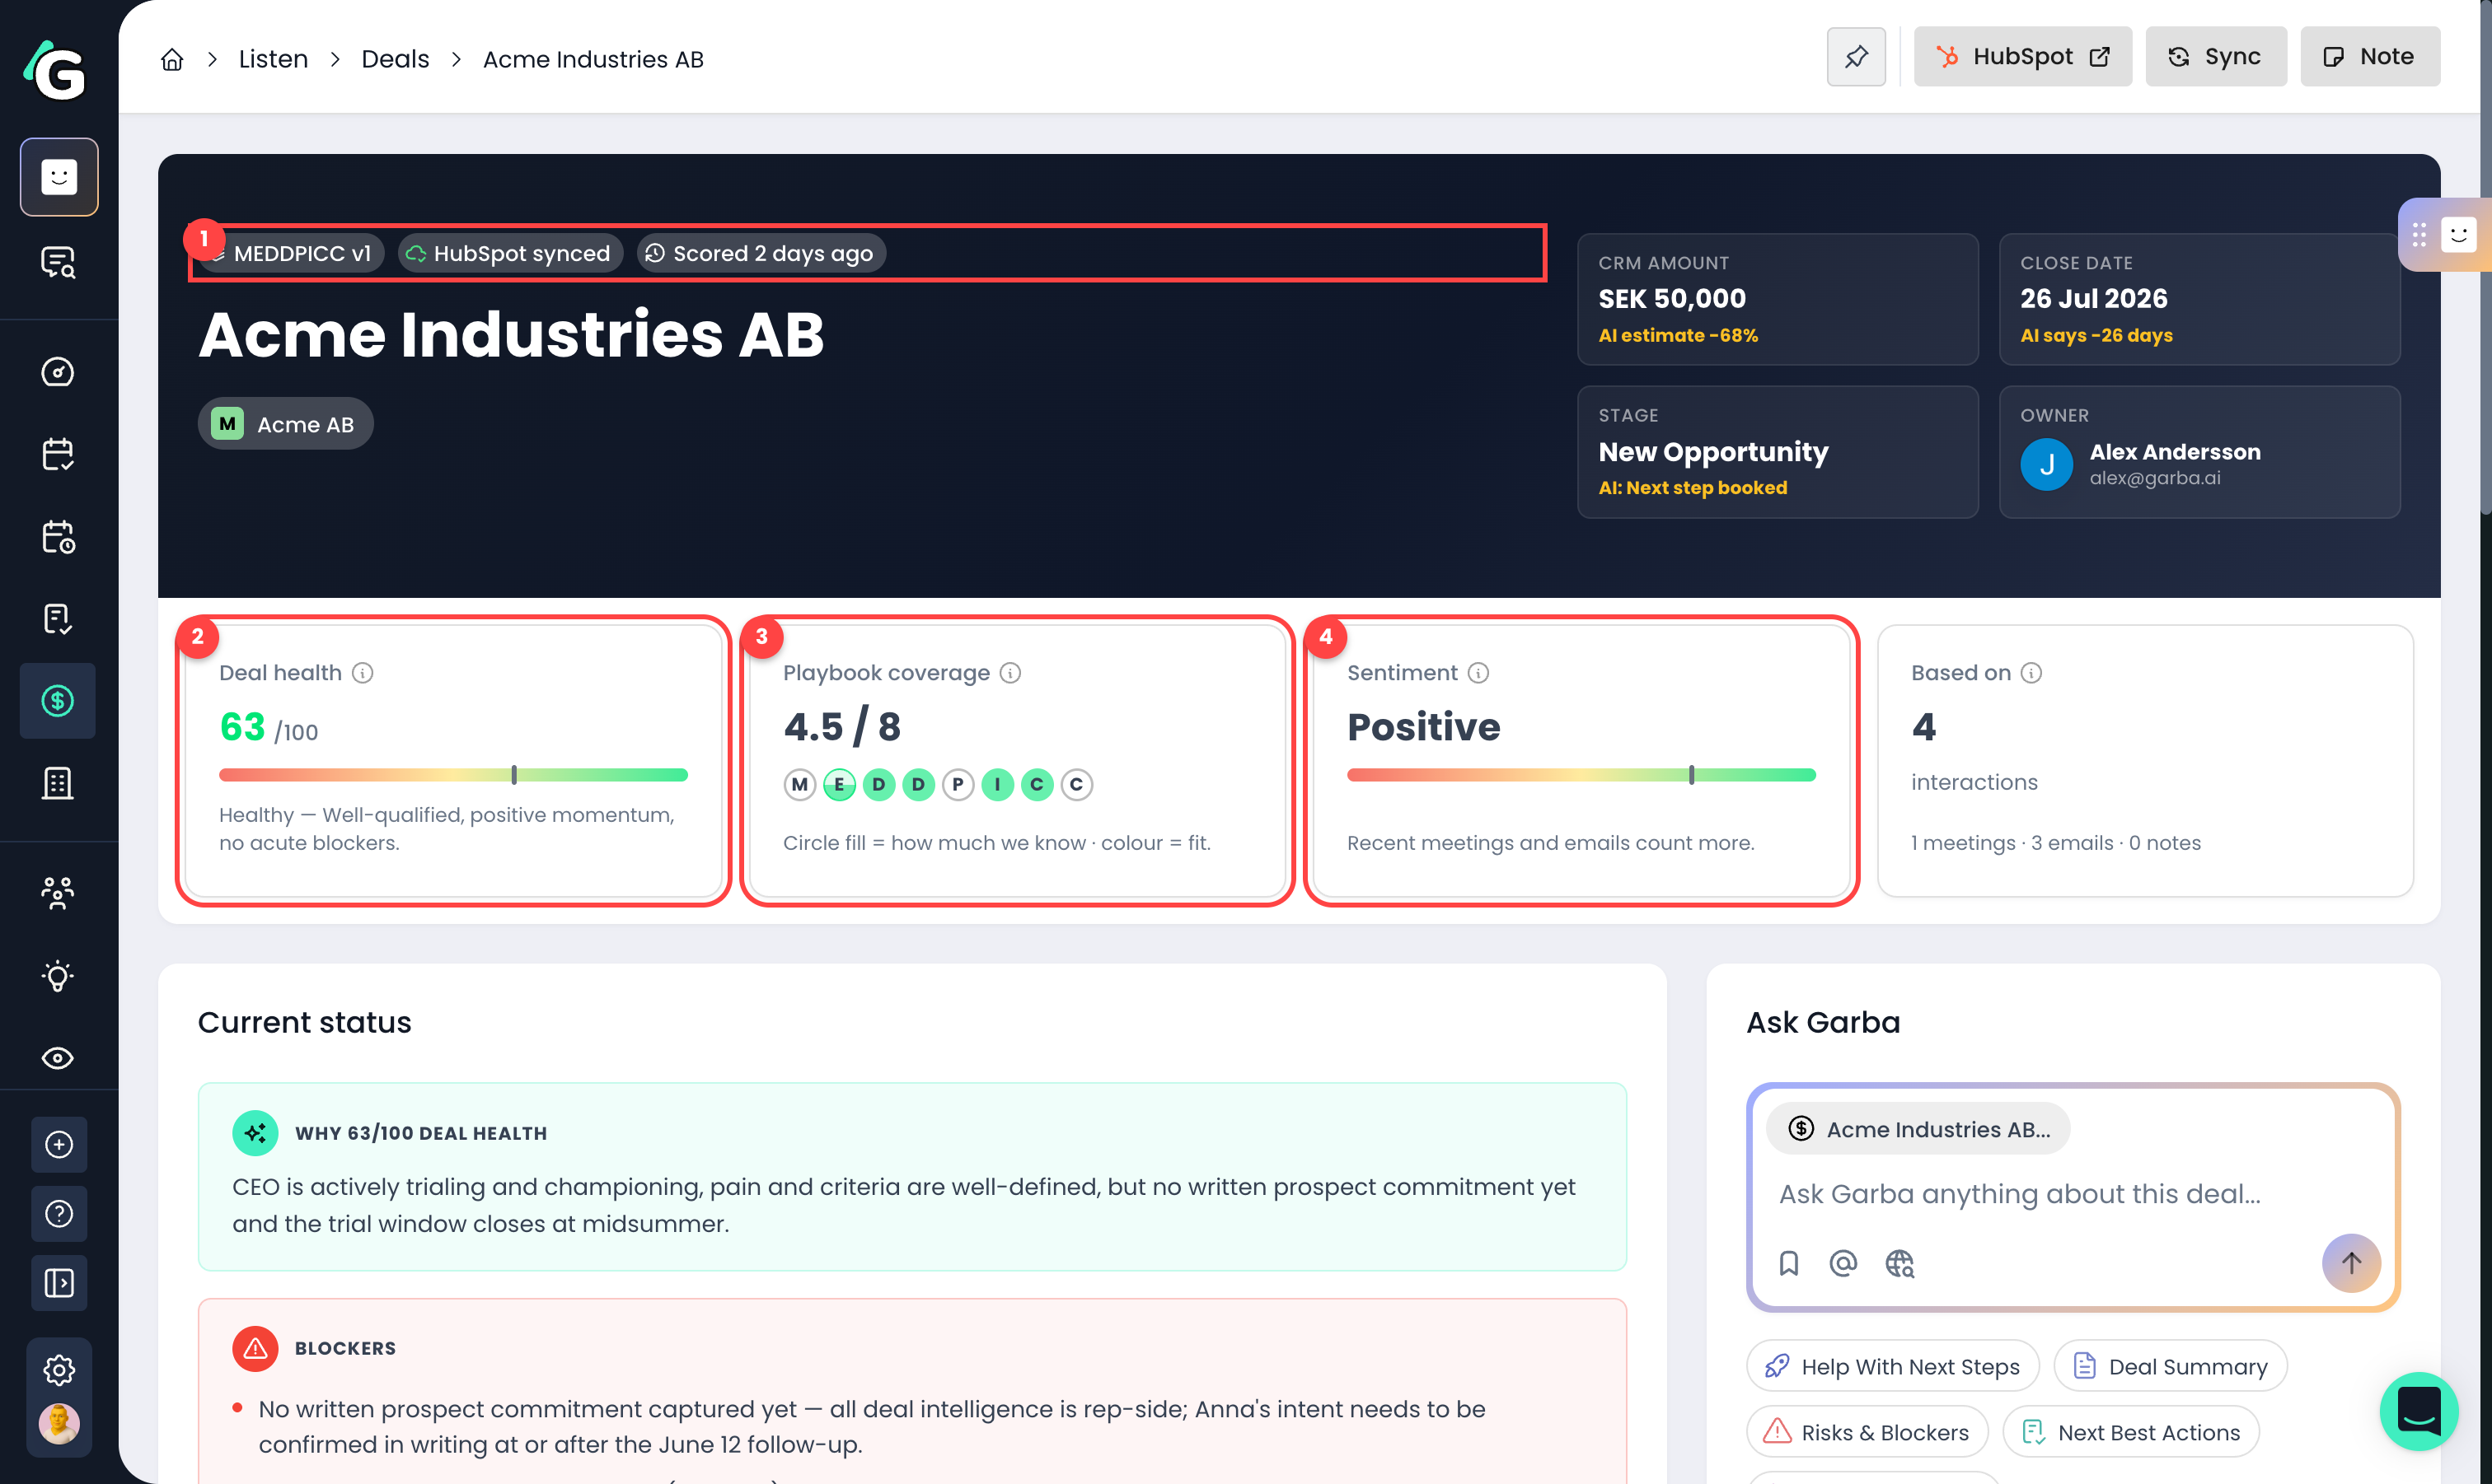Toggle the sidebar collapse panel icon
2492x1484 pixels.
pos(59,1283)
